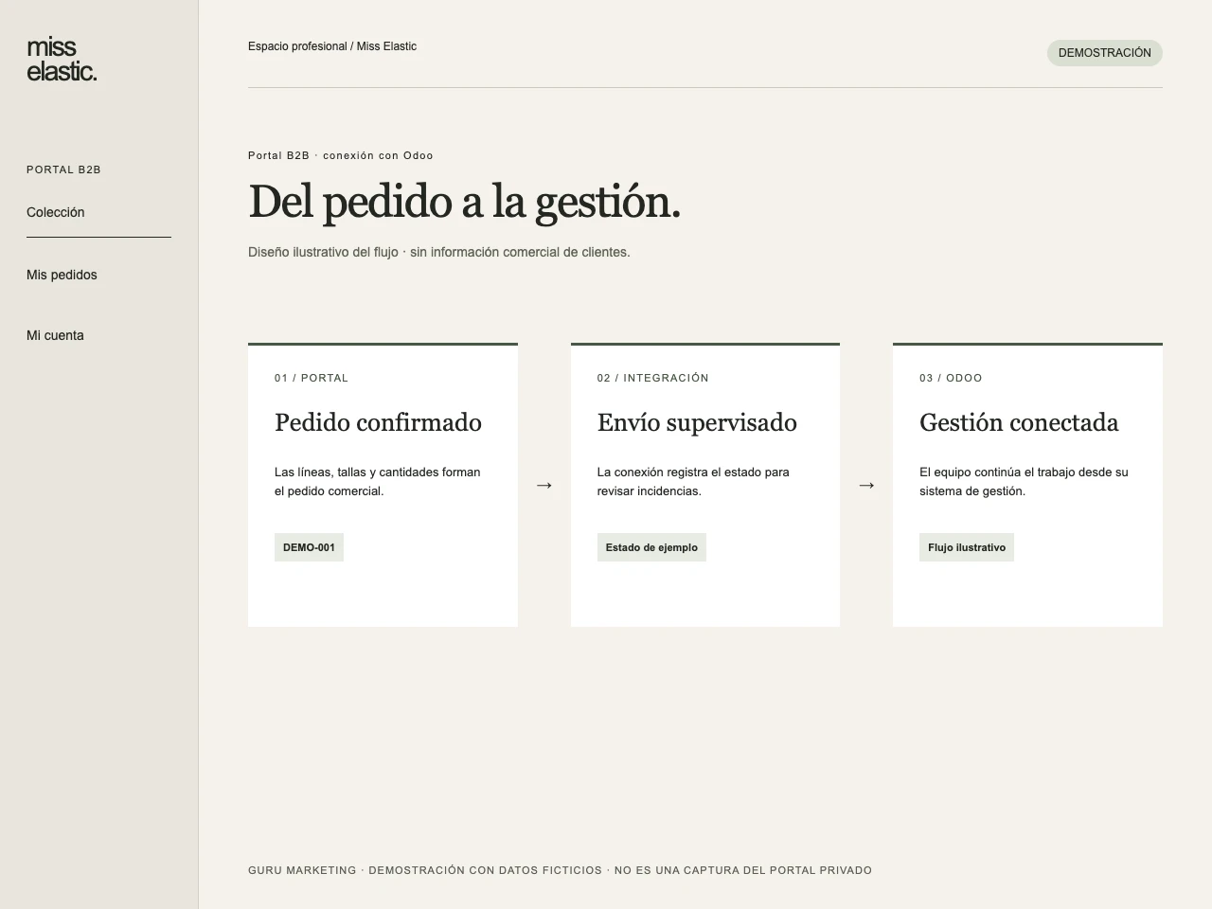Click the 02 / INTEGRACIÓN label
1212x909 pixels.
(653, 378)
